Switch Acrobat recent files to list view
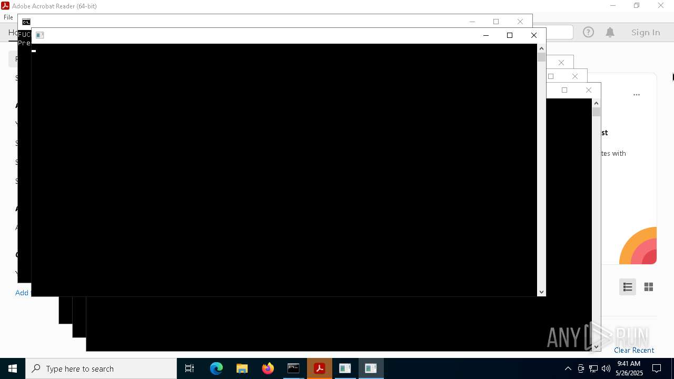 pos(628,287)
